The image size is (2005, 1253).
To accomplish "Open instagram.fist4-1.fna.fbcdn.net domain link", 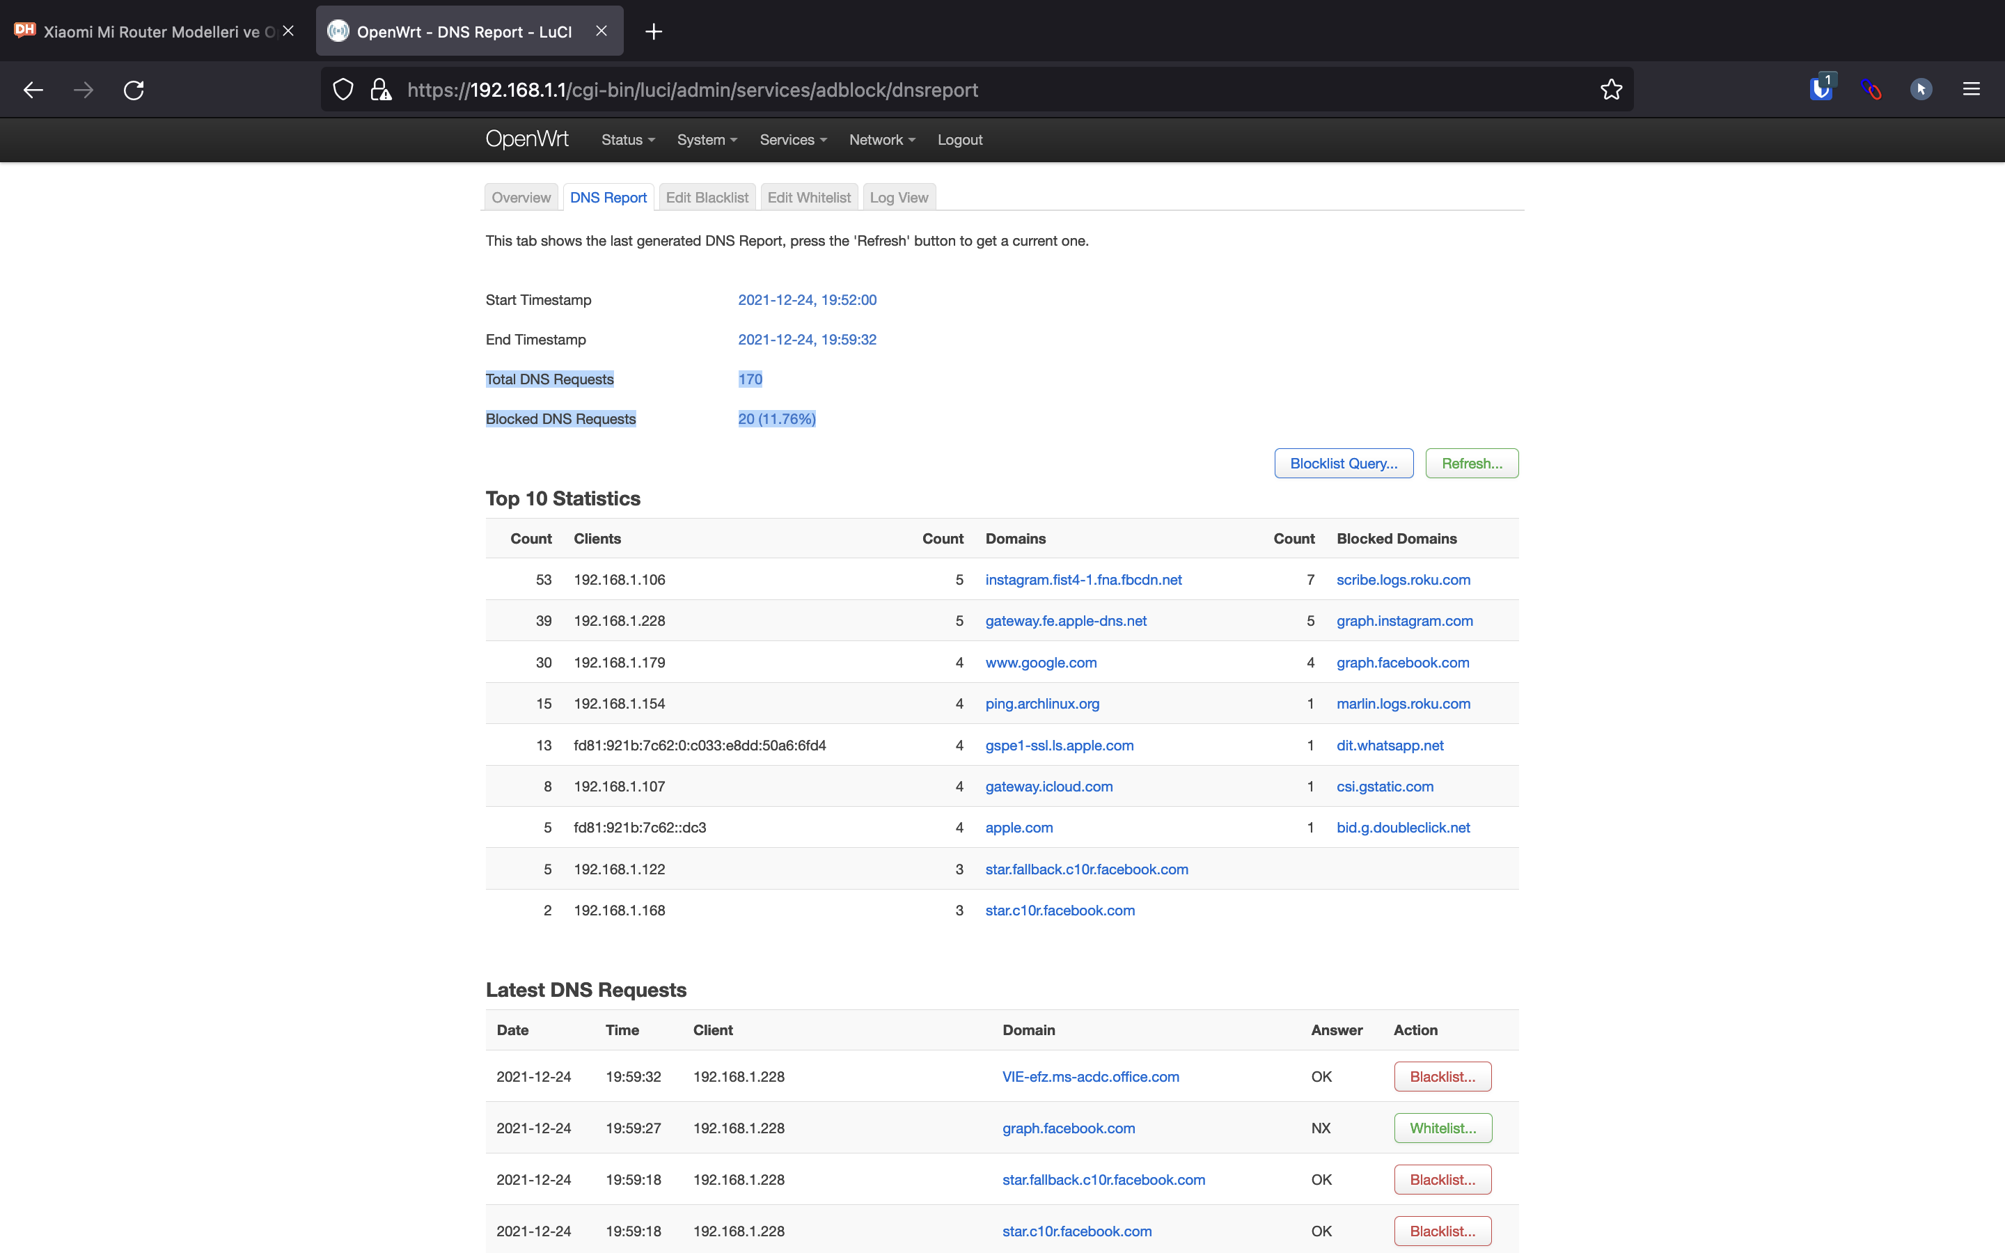I will [x=1083, y=580].
